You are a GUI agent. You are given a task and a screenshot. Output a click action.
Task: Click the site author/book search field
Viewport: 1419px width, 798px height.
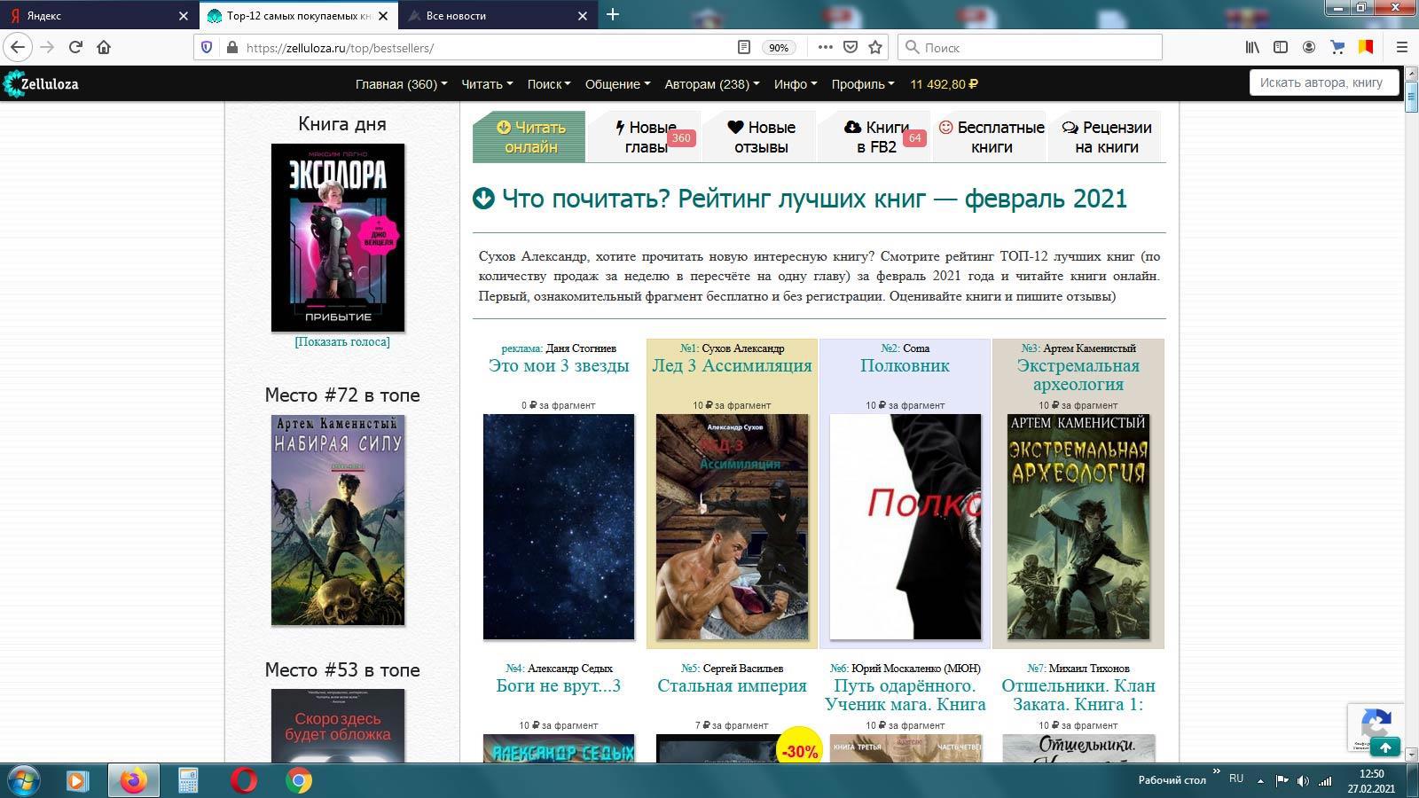pos(1323,82)
